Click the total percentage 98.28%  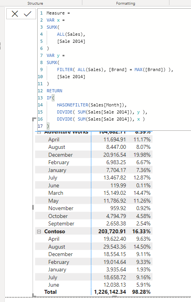[x=141, y=292]
